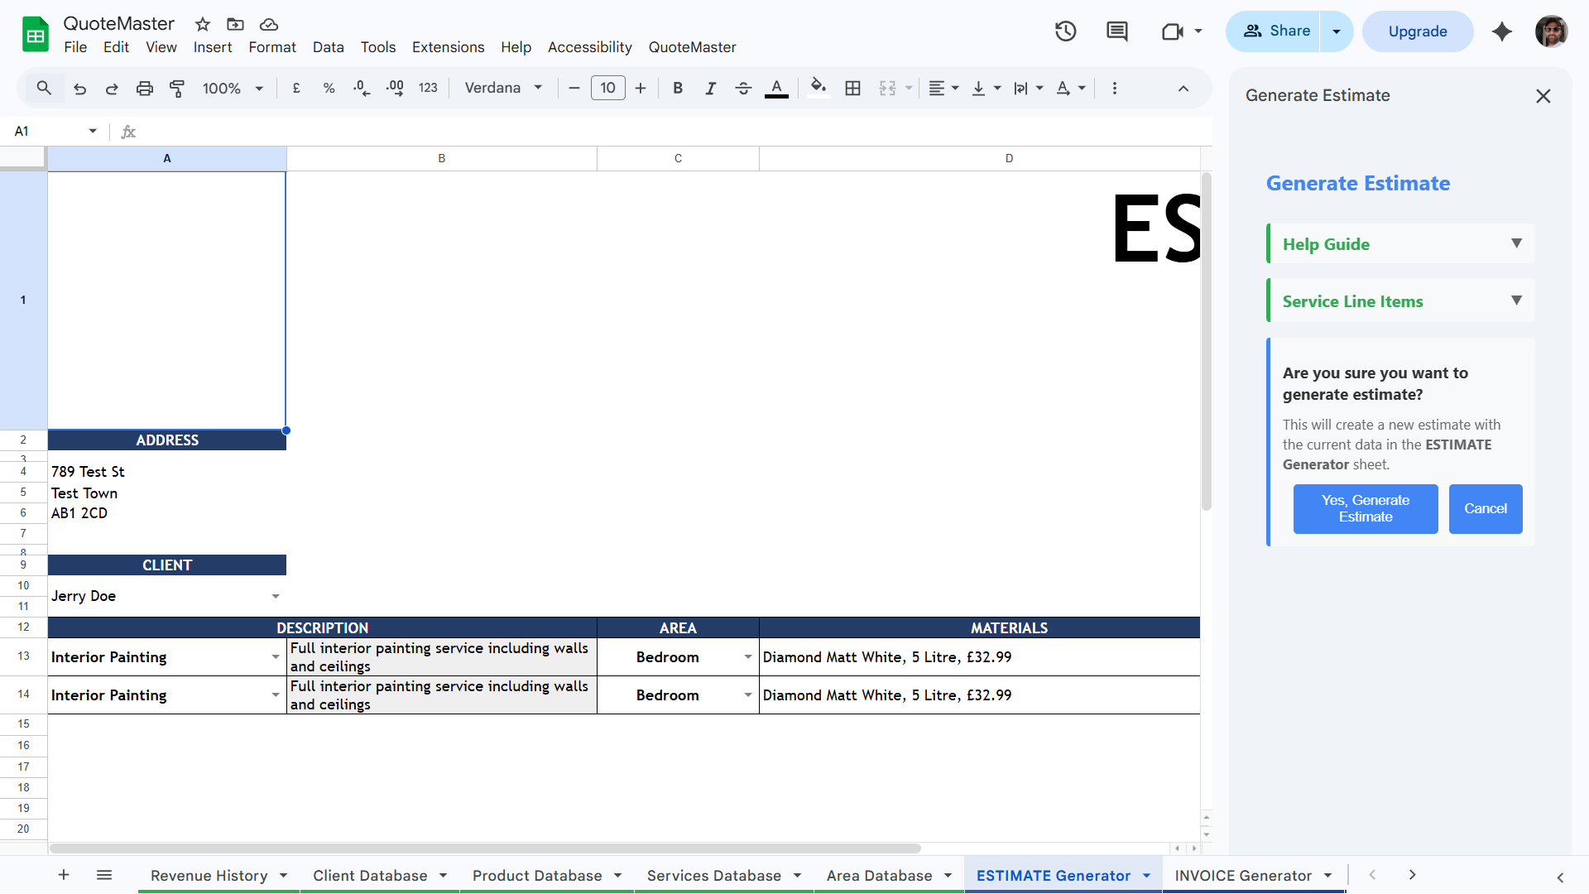Collapse the Service Line Items section
The width and height of the screenshot is (1589, 894).
pos(1517,300)
